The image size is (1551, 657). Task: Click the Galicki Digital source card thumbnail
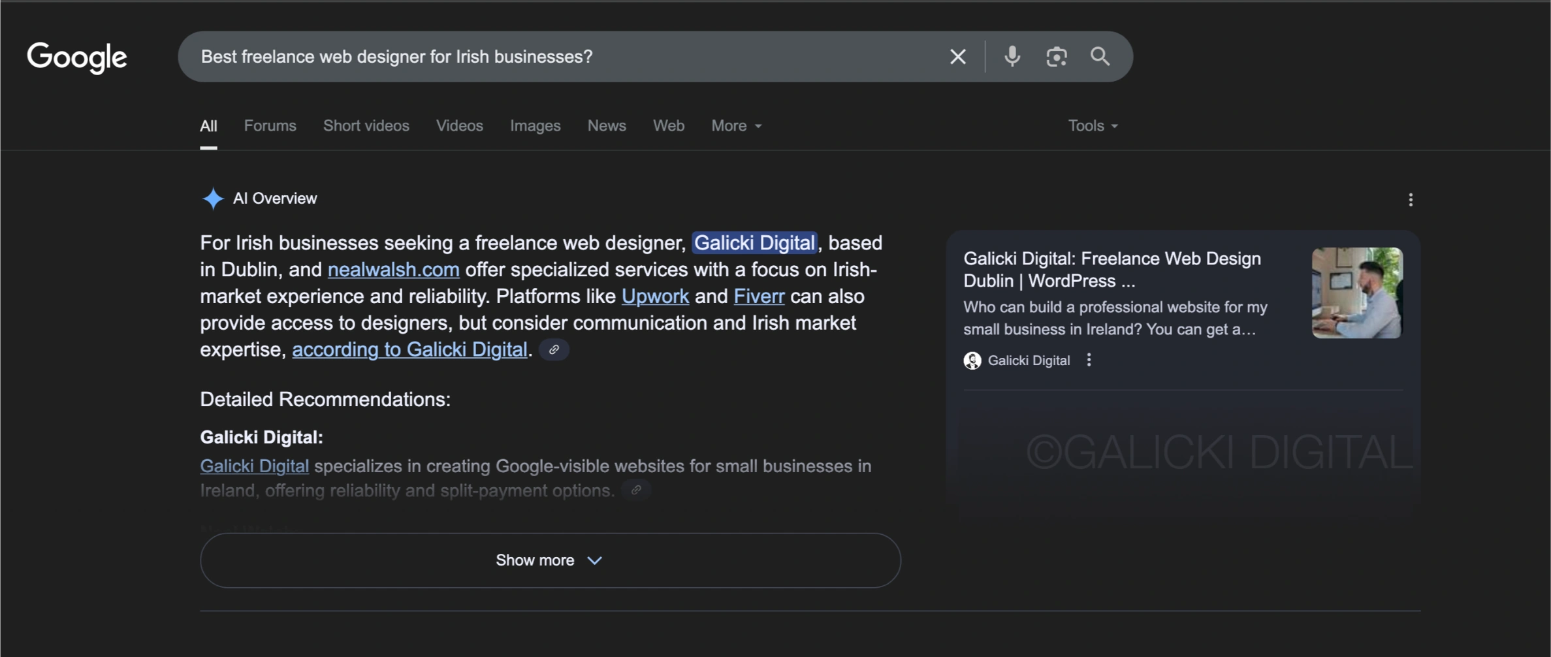click(x=1356, y=293)
